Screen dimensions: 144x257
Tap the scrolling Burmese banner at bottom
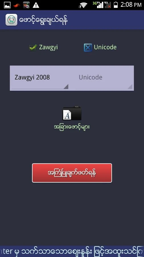click(72, 251)
